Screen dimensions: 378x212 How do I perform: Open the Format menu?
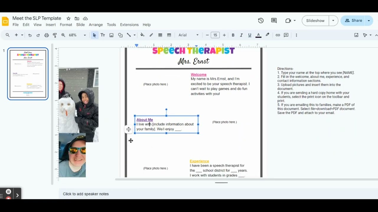[66, 25]
